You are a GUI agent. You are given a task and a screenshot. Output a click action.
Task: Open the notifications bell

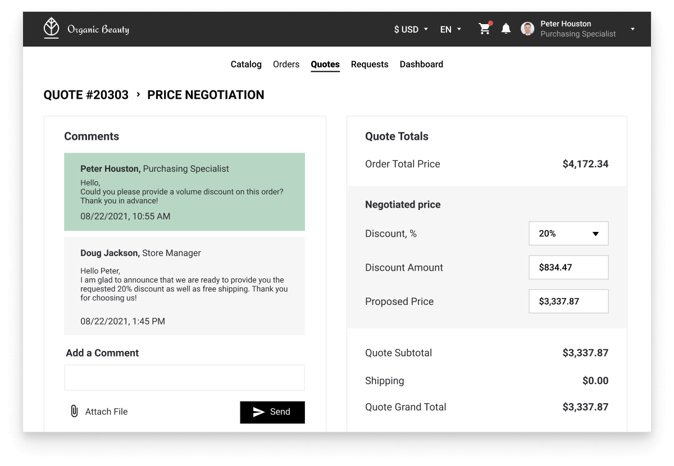506,29
